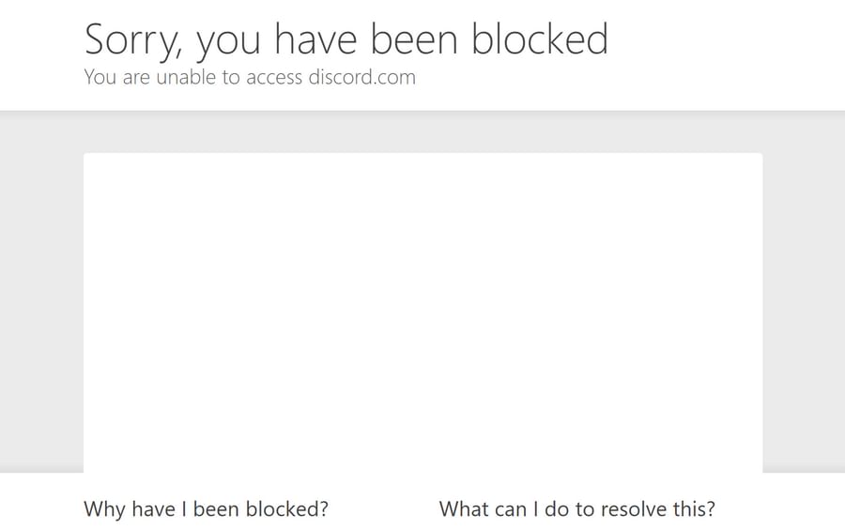Click the word "resolve" in the bottom heading
The image size is (845, 530).
(x=633, y=509)
